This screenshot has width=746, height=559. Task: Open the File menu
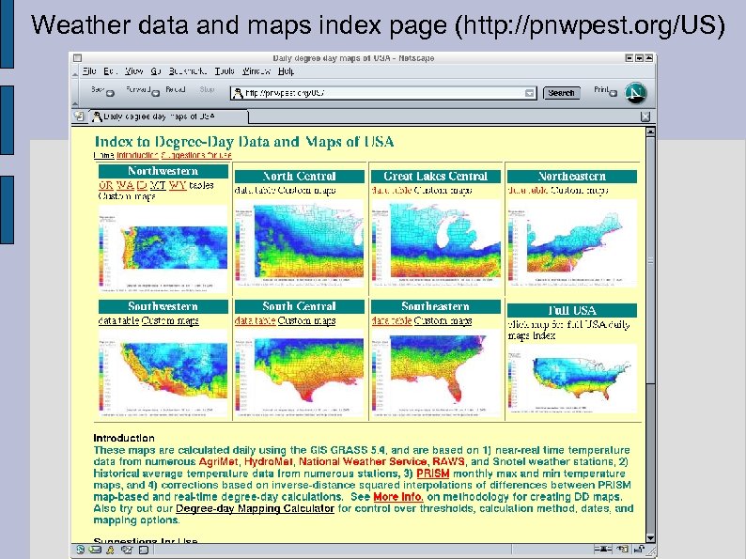[89, 70]
